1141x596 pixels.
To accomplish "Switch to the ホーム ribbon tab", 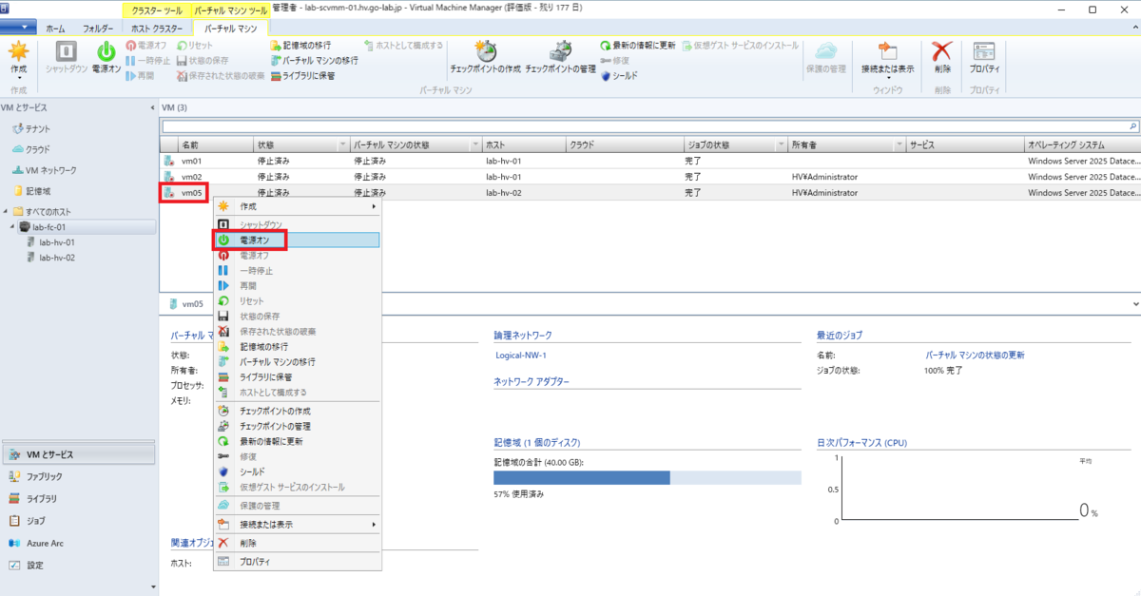I will pyautogui.click(x=56, y=29).
